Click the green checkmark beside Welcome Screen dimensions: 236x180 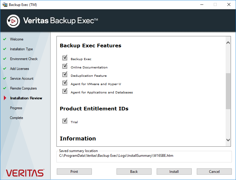coord(5,39)
